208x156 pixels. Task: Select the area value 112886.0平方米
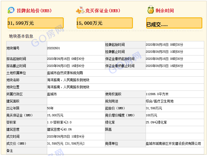click(157, 94)
